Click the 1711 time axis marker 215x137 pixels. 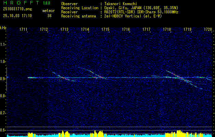coord(24,30)
